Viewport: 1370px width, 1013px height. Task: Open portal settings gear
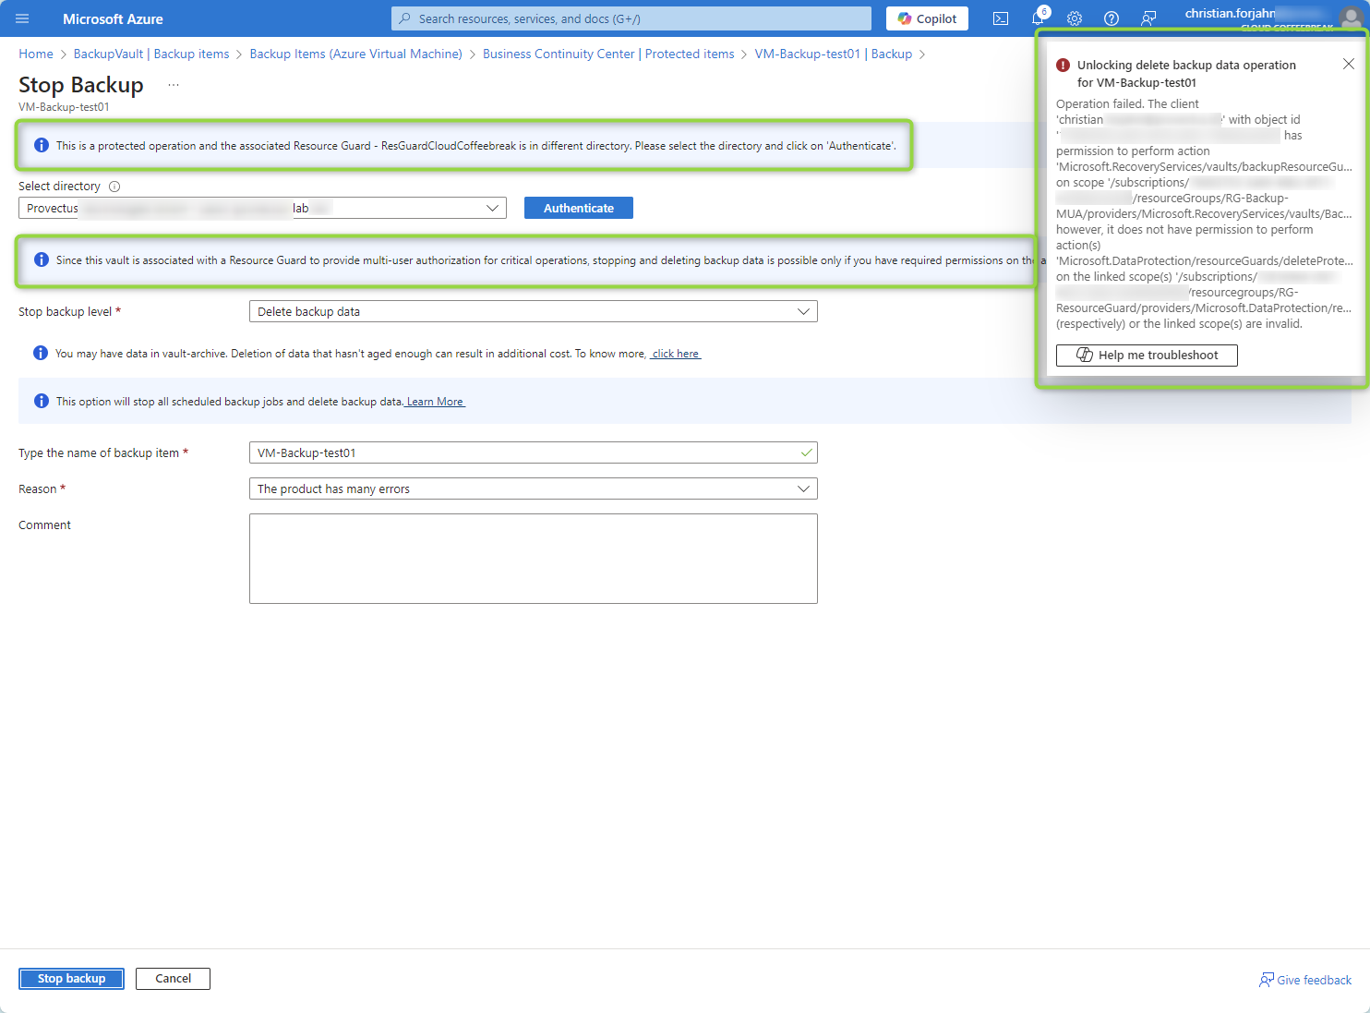tap(1075, 18)
